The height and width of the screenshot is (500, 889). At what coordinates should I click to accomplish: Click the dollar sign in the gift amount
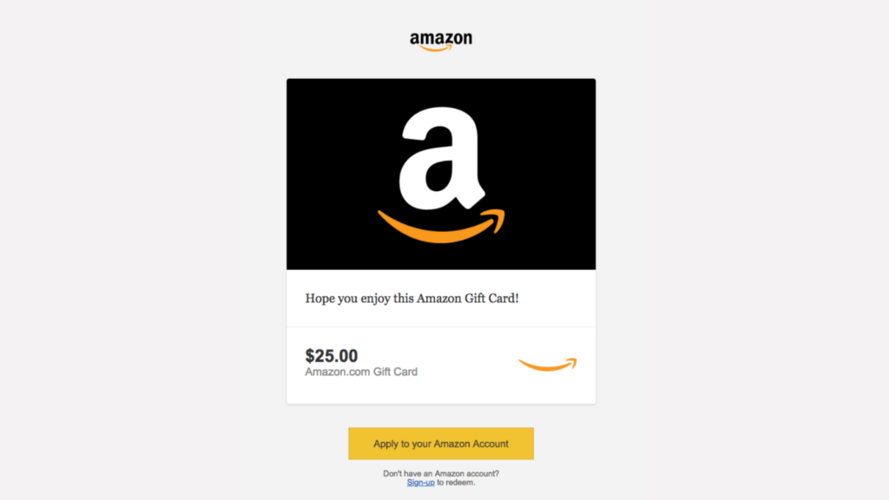310,356
